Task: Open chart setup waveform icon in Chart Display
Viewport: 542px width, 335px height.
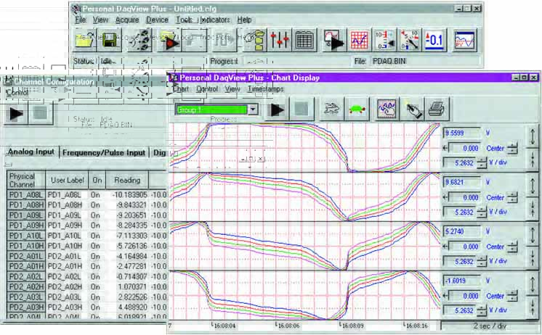Action: [387, 109]
